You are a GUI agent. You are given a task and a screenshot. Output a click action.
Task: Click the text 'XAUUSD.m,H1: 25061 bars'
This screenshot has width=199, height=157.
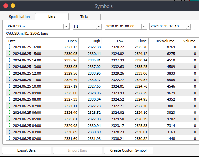click(x=27, y=33)
